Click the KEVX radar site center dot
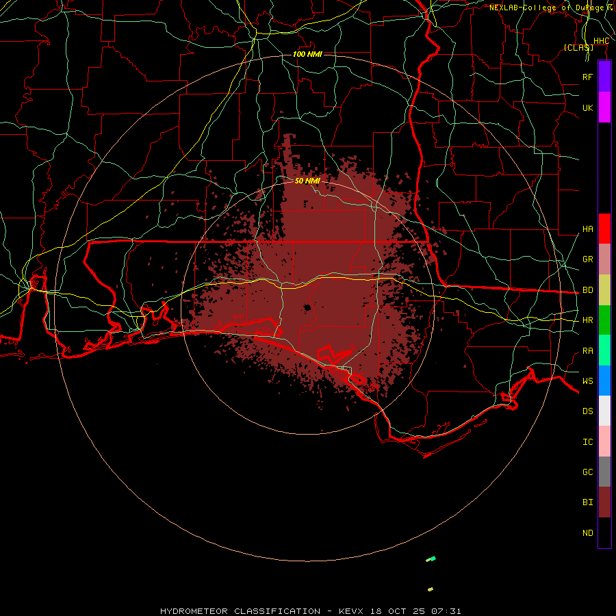The image size is (616, 616). pos(307,307)
